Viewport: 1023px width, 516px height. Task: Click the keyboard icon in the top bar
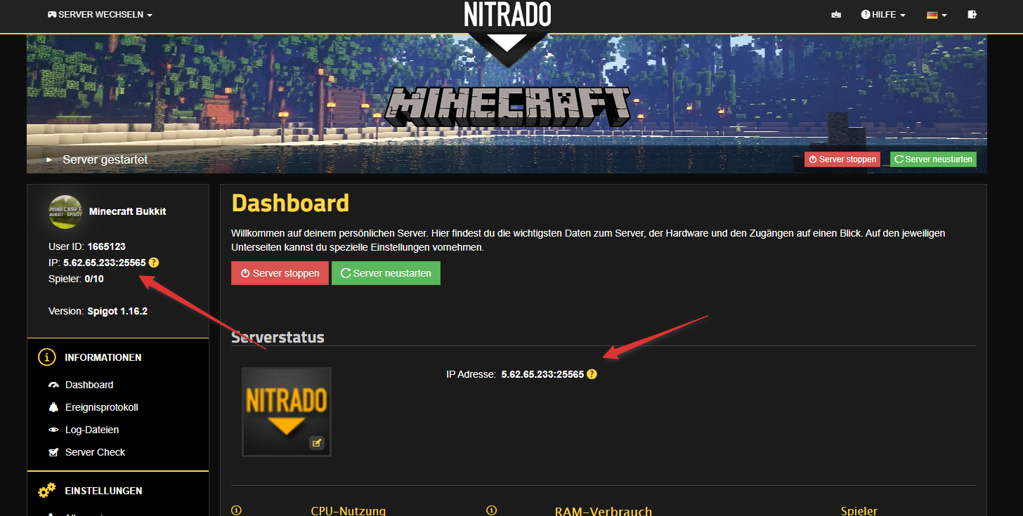pyautogui.click(x=836, y=15)
